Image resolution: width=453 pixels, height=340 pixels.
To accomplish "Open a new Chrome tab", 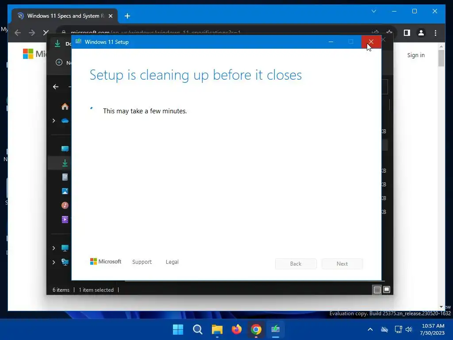I will 127,16.
